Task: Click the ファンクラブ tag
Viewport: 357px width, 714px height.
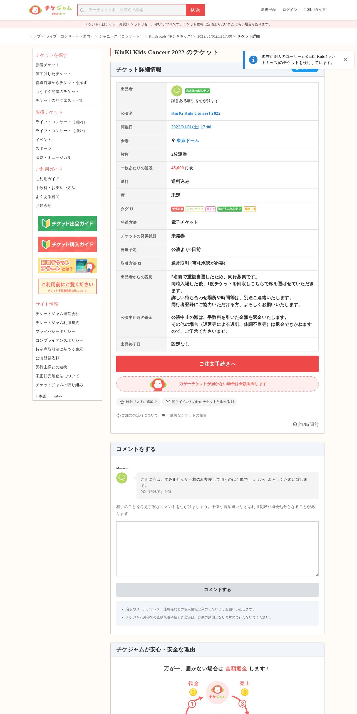Action: click(x=195, y=209)
